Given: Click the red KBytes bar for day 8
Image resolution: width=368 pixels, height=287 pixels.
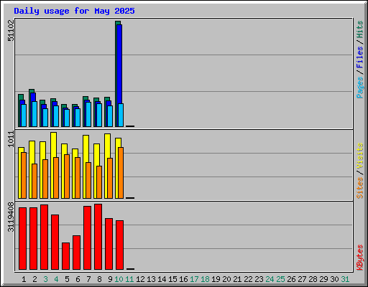Looking at the screenshot, I should click(x=98, y=237).
